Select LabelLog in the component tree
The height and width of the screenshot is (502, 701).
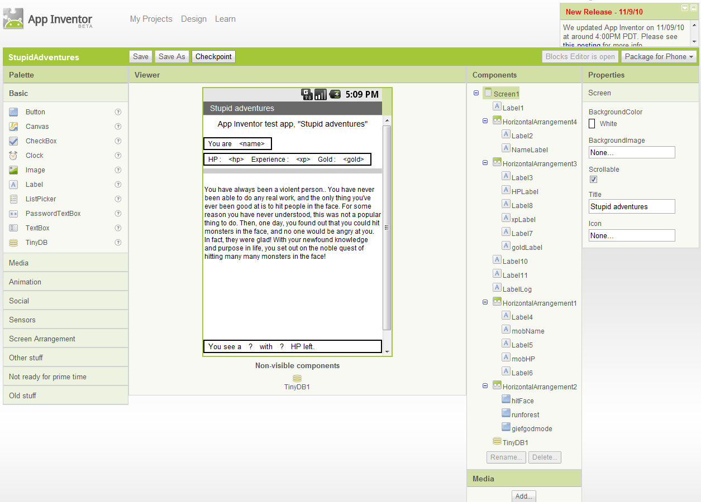click(x=517, y=289)
